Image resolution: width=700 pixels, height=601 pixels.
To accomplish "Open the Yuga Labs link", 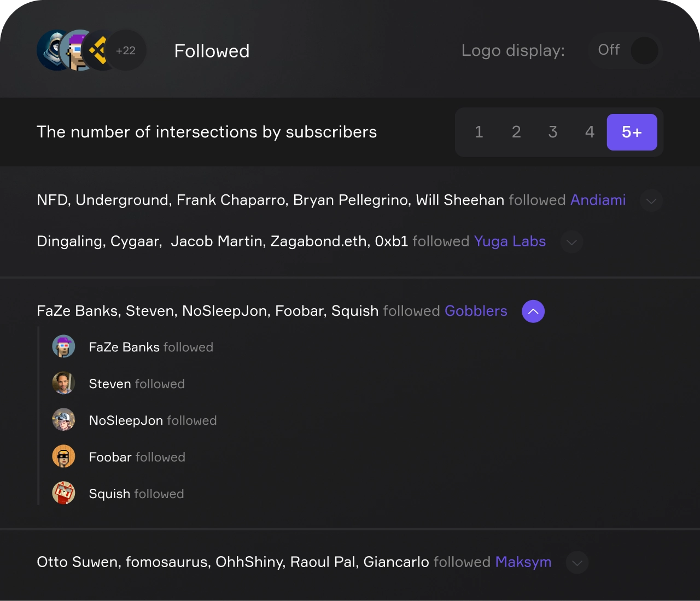I will 510,241.
